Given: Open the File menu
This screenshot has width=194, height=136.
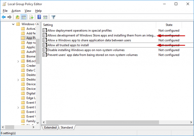Looking at the screenshot, I should click(x=5, y=11).
